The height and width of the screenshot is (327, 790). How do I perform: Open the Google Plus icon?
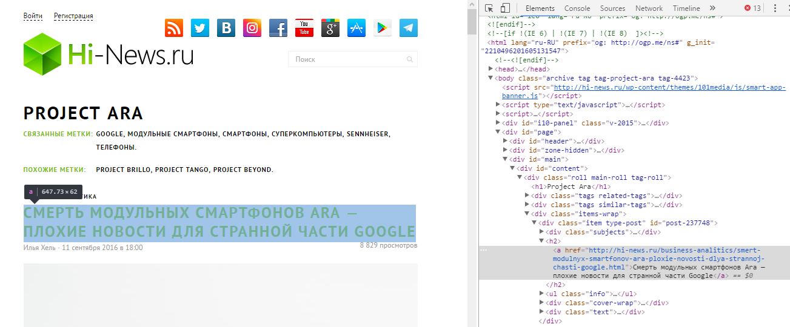tap(330, 28)
